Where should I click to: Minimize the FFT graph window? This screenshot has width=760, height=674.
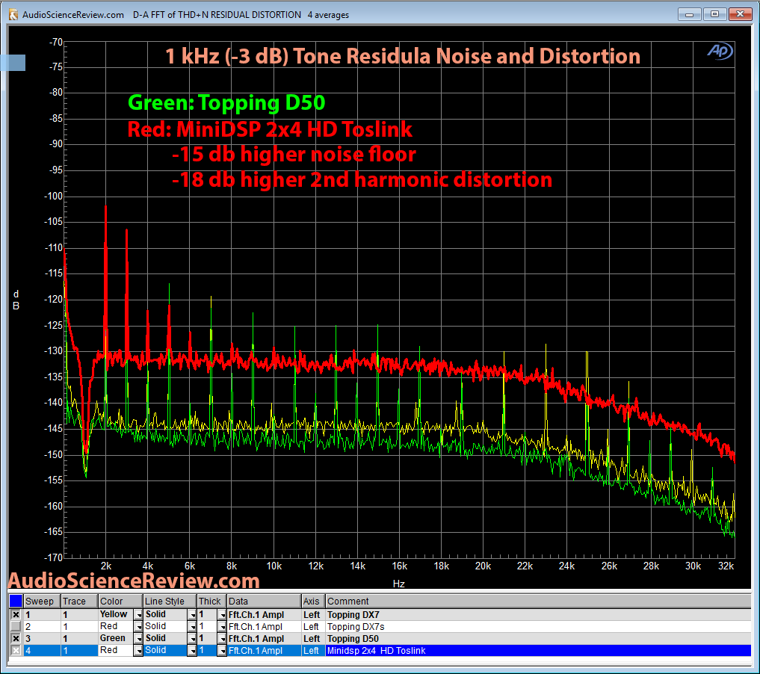tap(690, 14)
